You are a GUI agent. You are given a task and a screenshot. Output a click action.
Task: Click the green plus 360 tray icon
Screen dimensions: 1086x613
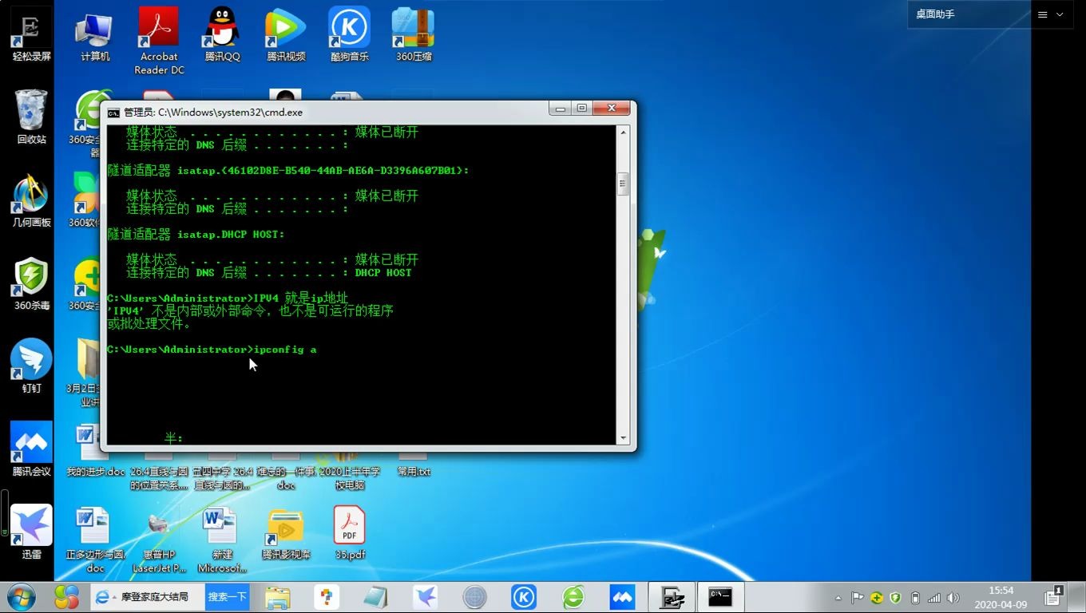[x=877, y=598]
